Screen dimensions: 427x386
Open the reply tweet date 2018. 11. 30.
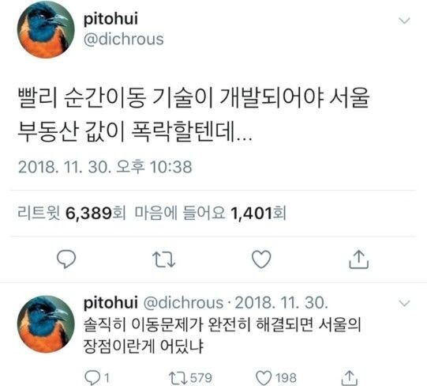[x=281, y=302]
